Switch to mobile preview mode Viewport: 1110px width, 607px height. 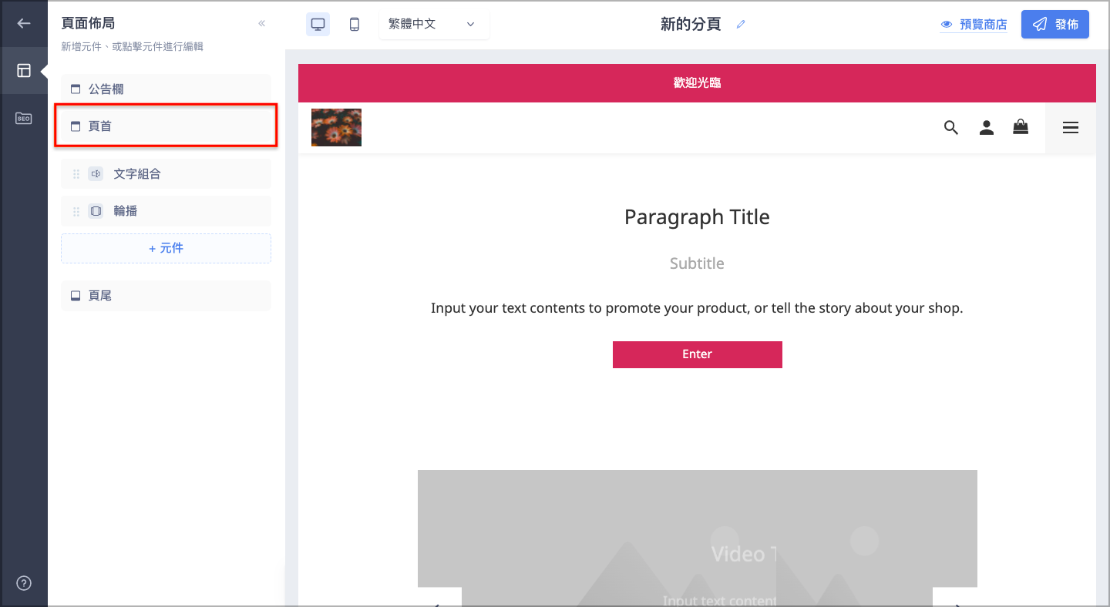[x=355, y=24]
